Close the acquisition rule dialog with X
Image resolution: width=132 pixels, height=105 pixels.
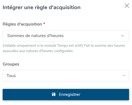coord(127,6)
